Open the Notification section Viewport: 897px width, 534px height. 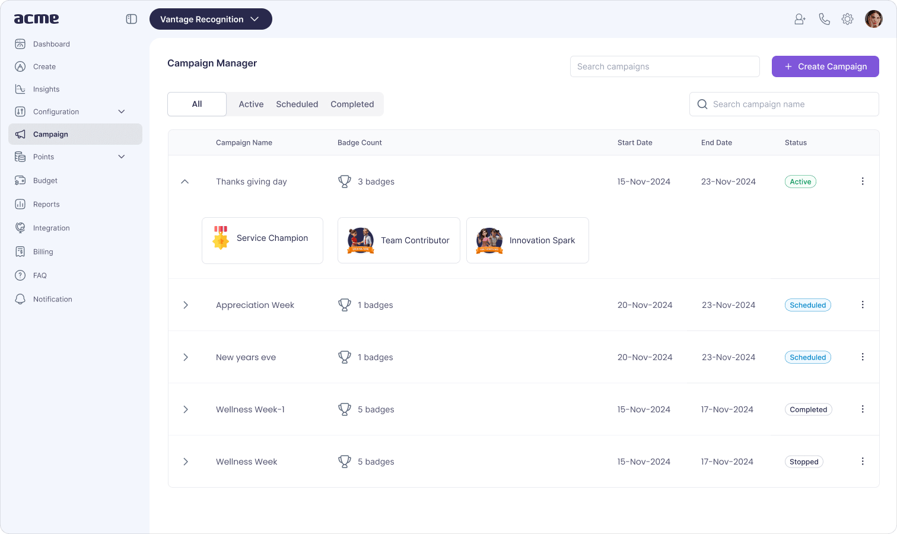coord(52,299)
